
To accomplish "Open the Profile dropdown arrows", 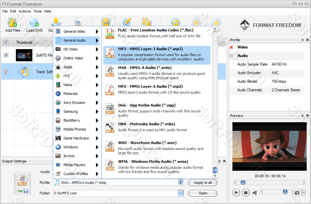I will click(x=180, y=182).
